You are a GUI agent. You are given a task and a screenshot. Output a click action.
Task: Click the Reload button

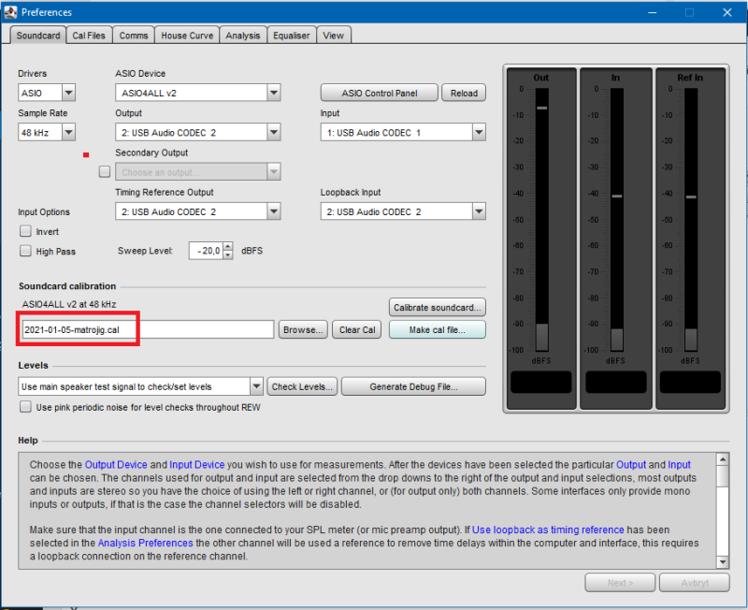464,93
